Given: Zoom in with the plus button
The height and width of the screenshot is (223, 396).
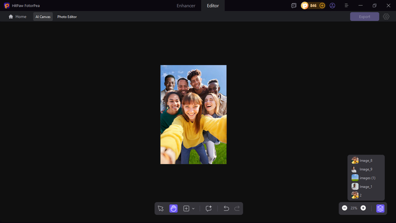Looking at the screenshot, I should click(x=363, y=208).
